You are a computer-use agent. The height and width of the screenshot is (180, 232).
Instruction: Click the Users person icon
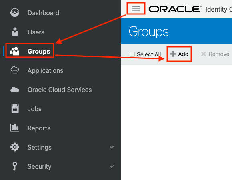tap(15, 32)
